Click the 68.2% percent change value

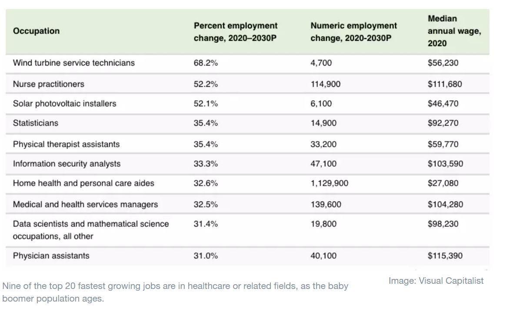tap(206, 63)
